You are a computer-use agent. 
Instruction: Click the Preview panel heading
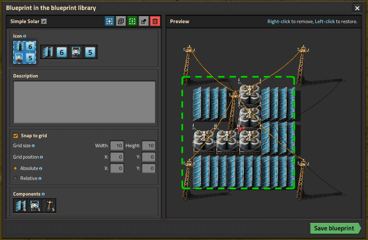(x=179, y=22)
